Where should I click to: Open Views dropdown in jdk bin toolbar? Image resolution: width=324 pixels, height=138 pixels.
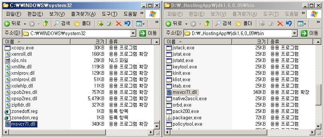[x=302, y=24]
